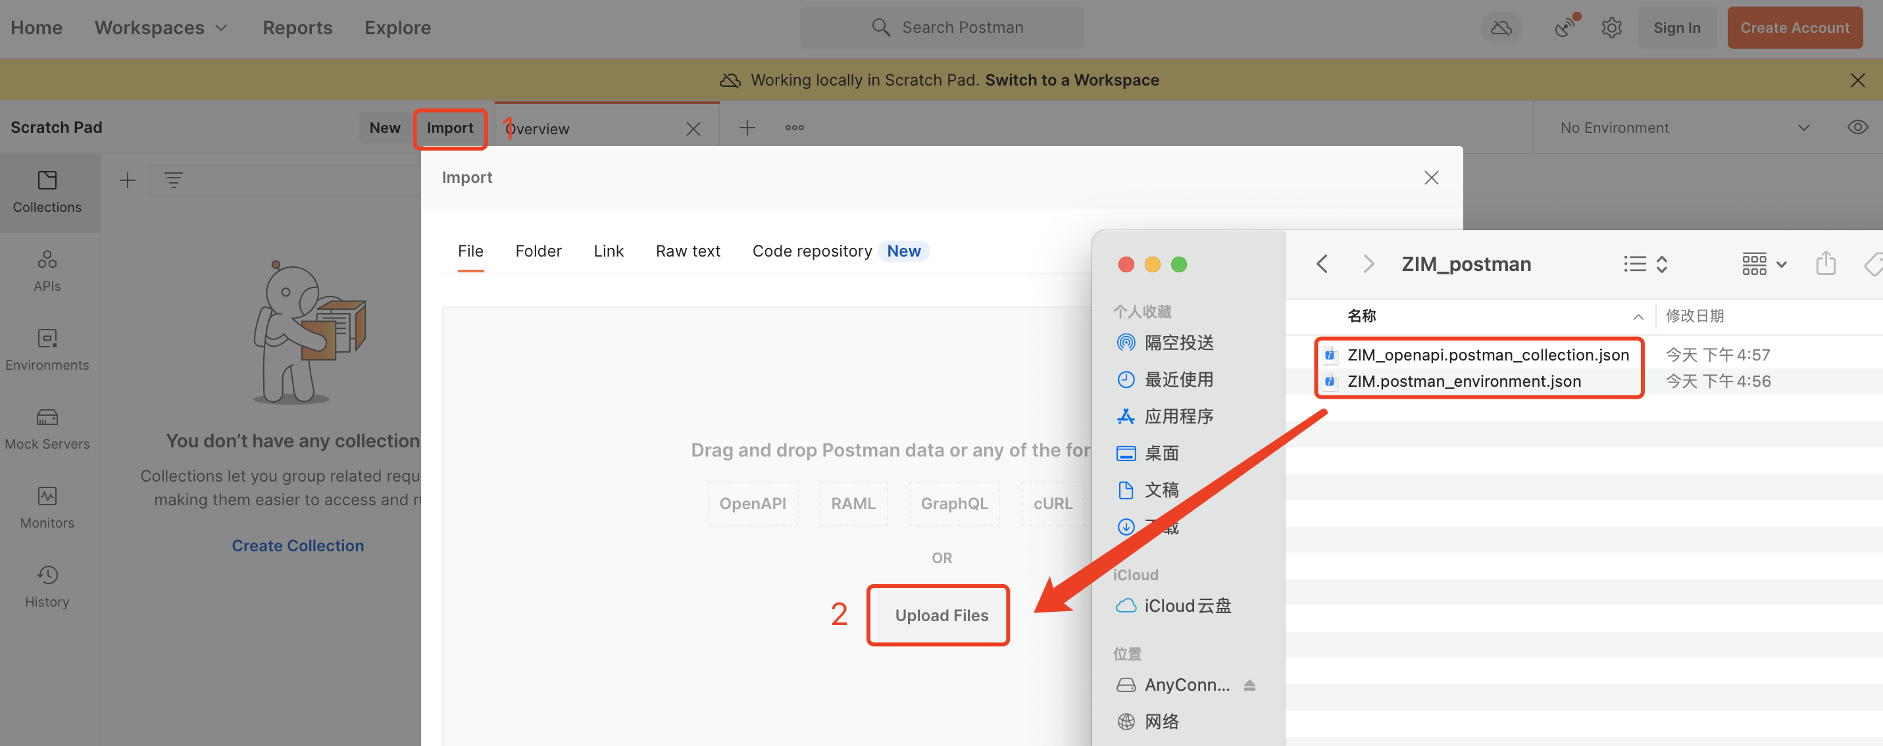Change Finder list view mode
Screen dimensions: 1883x746
[1645, 264]
